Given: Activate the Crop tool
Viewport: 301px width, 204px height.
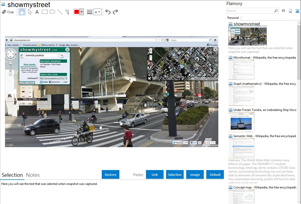Looking at the screenshot, I should tap(8, 12).
